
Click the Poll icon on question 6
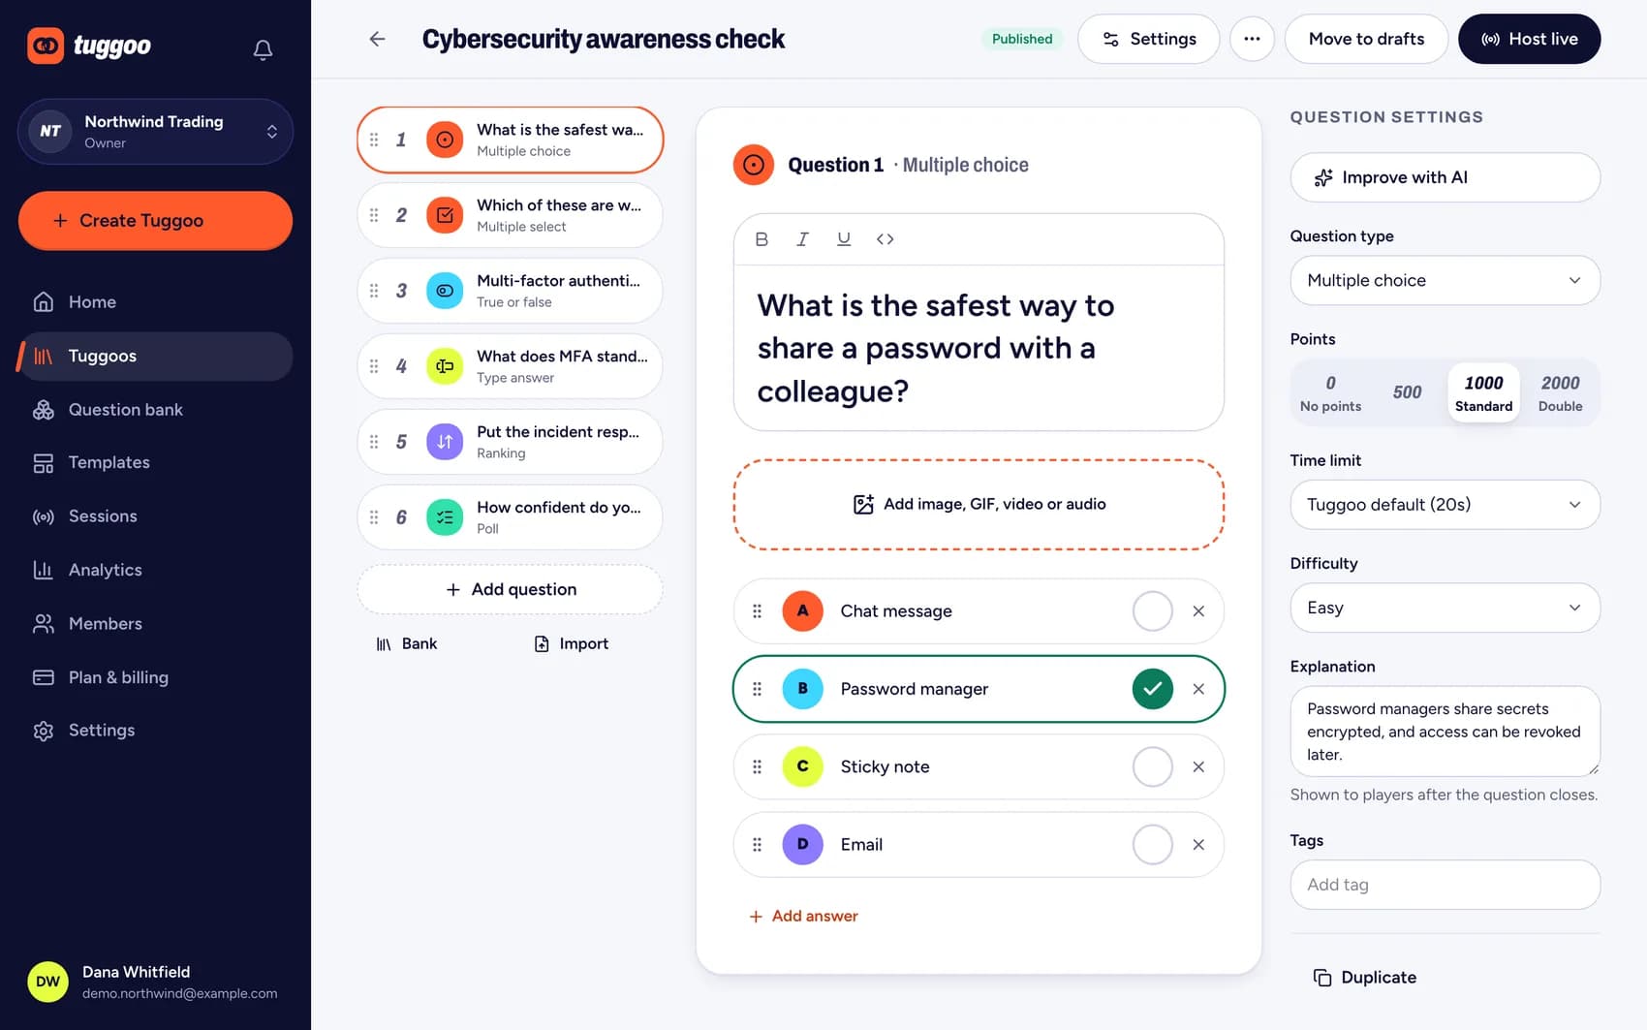pyautogui.click(x=445, y=517)
